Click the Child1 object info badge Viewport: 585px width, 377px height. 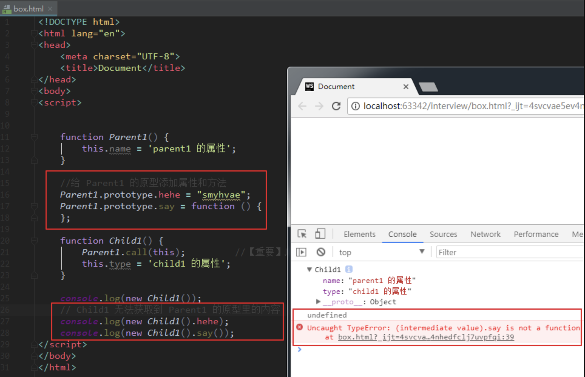[x=349, y=269]
